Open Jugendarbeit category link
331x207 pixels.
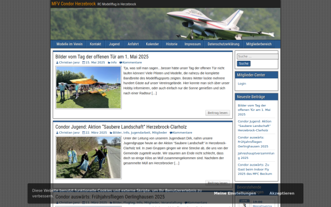pos(141,132)
